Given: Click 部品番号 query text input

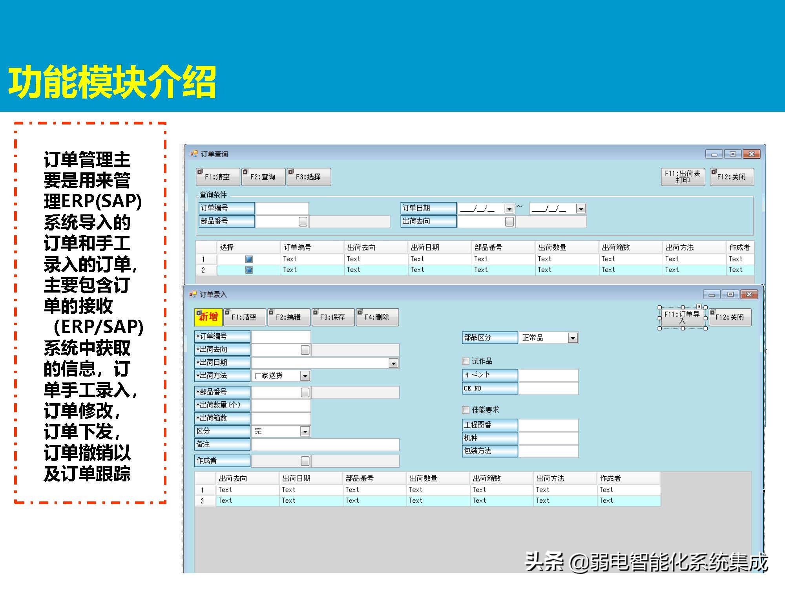Looking at the screenshot, I should coord(277,221).
